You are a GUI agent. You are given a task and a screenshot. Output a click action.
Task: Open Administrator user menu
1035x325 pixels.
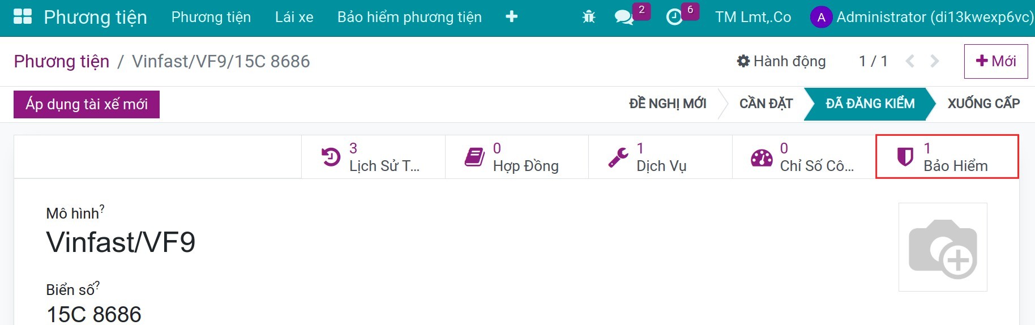coord(922,18)
